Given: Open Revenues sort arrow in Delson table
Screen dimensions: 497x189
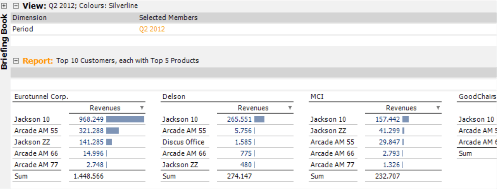Looking at the screenshot, I should 290,108.
